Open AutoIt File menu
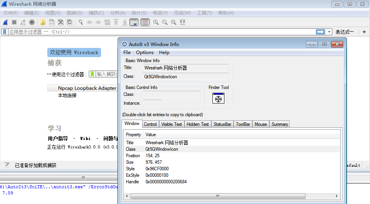Image resolution: width=370 pixels, height=204 pixels. [127, 52]
